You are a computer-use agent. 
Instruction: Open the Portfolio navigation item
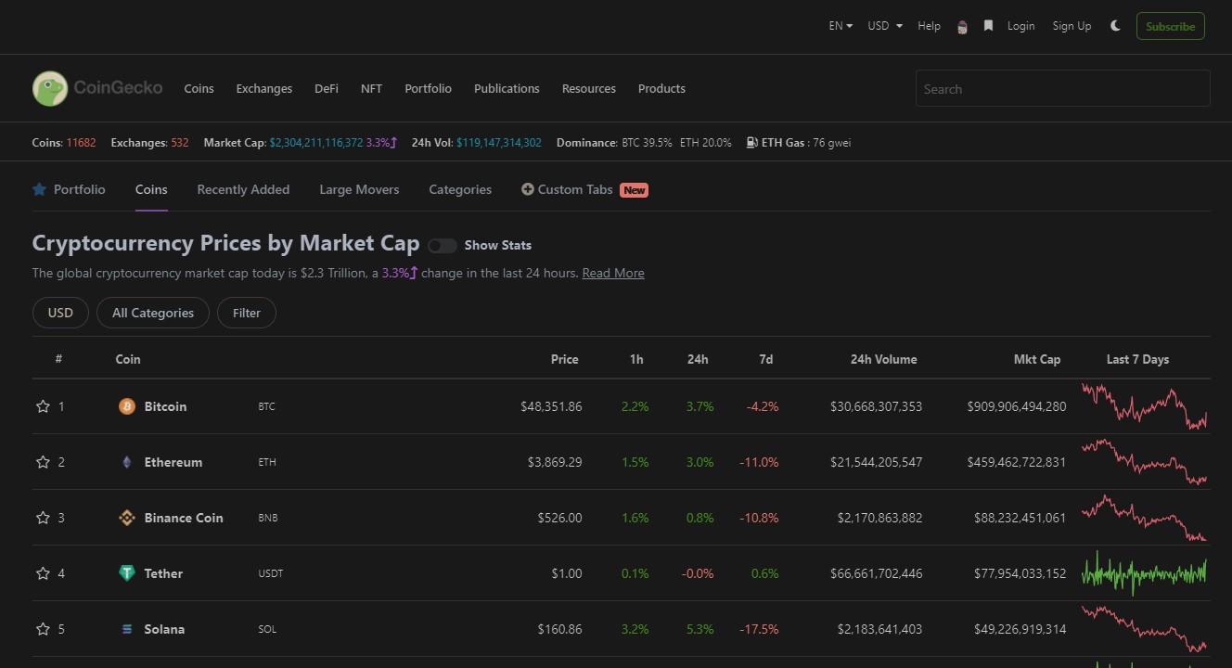click(x=428, y=88)
